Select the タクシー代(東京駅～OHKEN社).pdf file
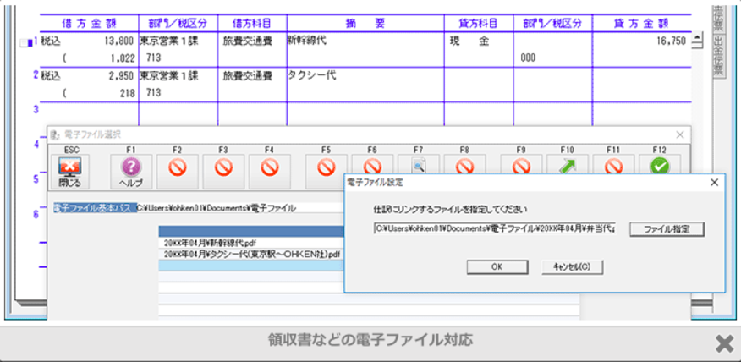Viewport: 741px width, 362px height. click(x=252, y=254)
